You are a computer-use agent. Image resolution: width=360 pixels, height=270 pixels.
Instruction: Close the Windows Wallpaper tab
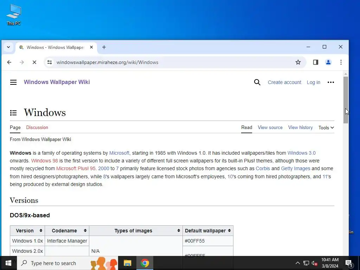coord(91,47)
